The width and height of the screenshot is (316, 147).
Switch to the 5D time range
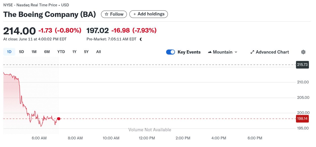[22, 52]
